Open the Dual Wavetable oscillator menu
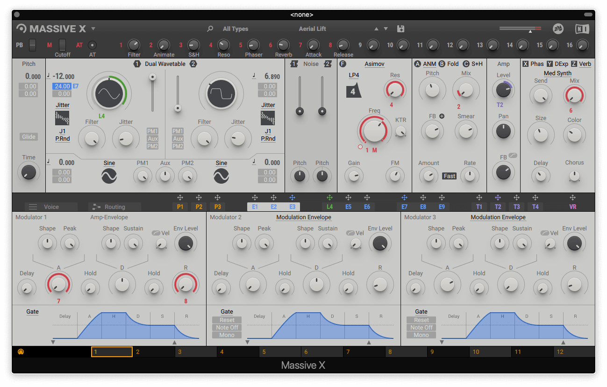607x387 pixels. point(165,64)
